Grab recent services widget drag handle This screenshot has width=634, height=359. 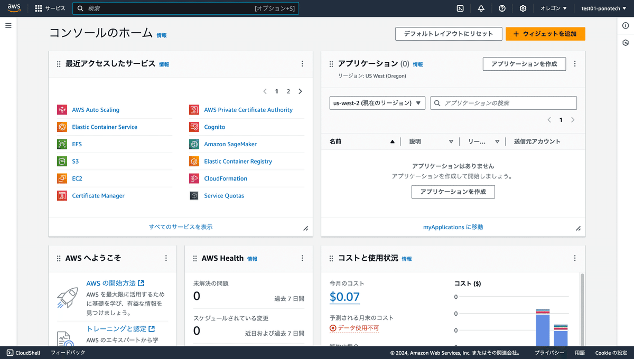[59, 64]
